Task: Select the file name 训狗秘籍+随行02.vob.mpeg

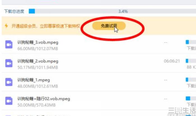Action: 44,99
